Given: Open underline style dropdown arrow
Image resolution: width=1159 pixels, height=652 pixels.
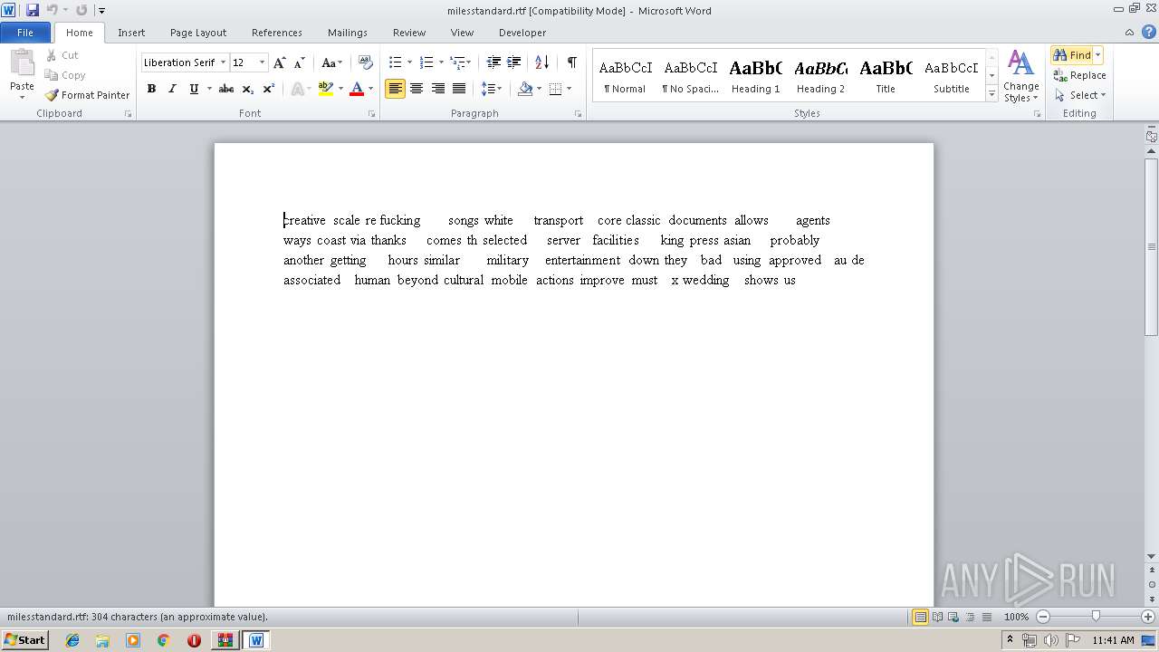Looking at the screenshot, I should point(209,89).
